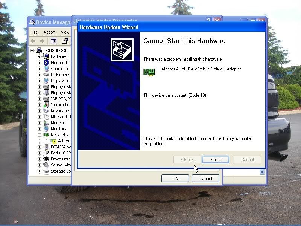
Task: Select the Display adapters category icon
Action: point(46,81)
